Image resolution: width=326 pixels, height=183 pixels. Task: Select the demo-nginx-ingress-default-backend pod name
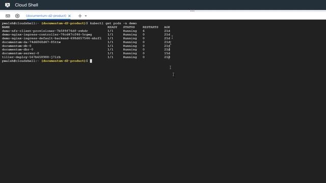(52, 38)
